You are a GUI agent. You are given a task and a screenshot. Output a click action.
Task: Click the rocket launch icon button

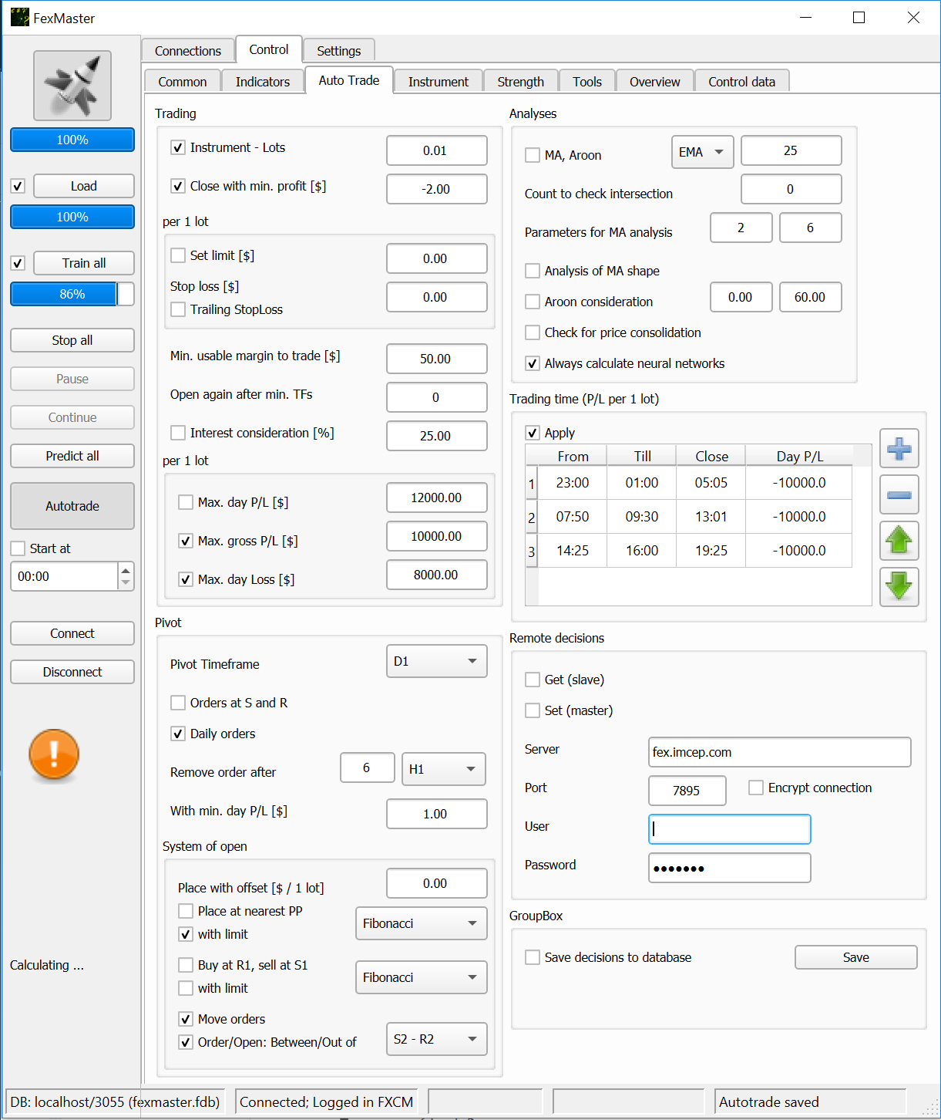coord(72,86)
